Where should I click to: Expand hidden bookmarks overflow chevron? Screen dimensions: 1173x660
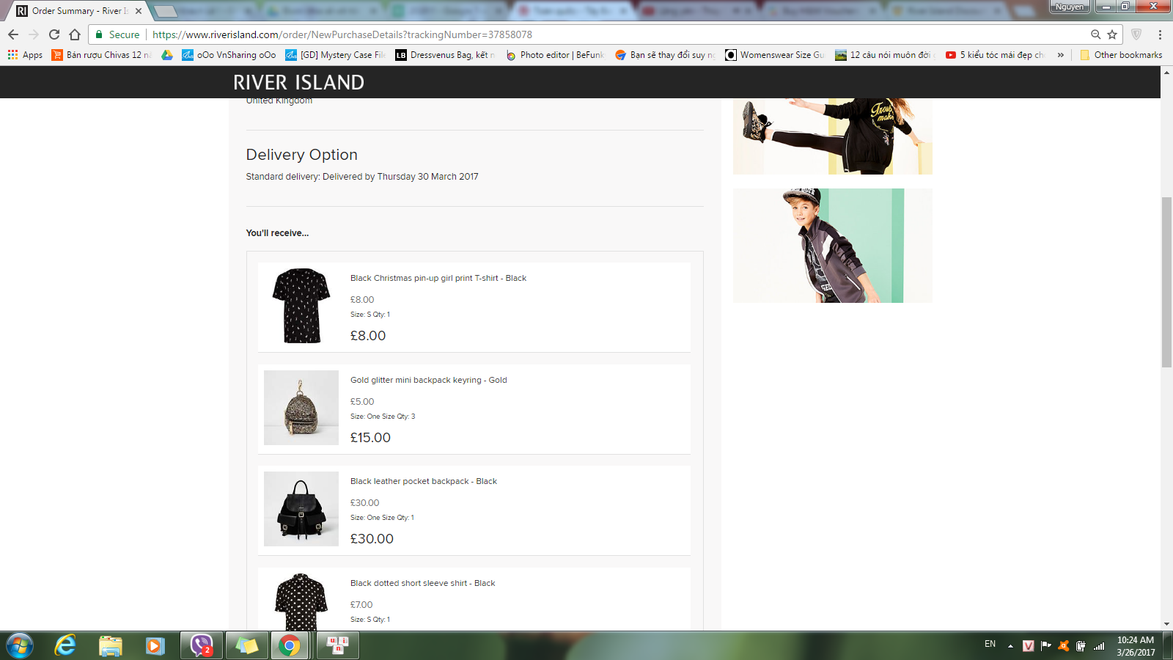[1060, 55]
